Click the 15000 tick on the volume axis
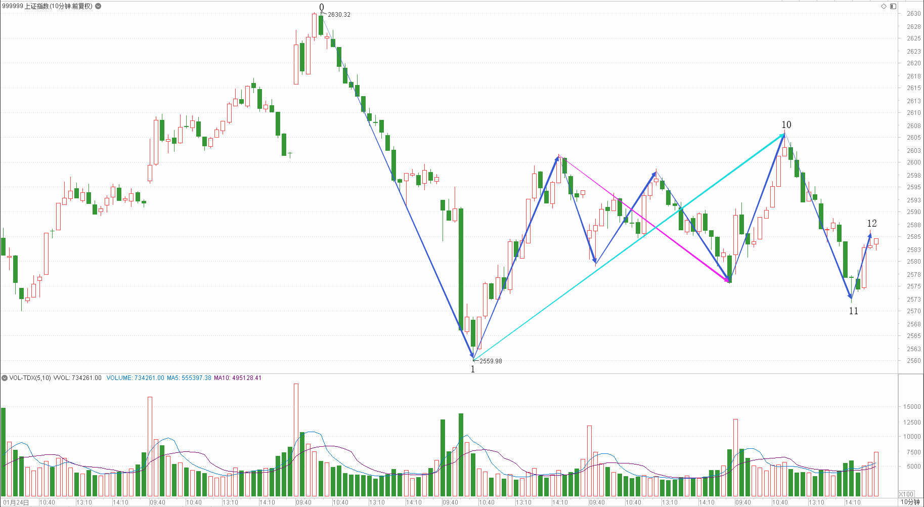This screenshot has height=507, width=924. click(912, 406)
